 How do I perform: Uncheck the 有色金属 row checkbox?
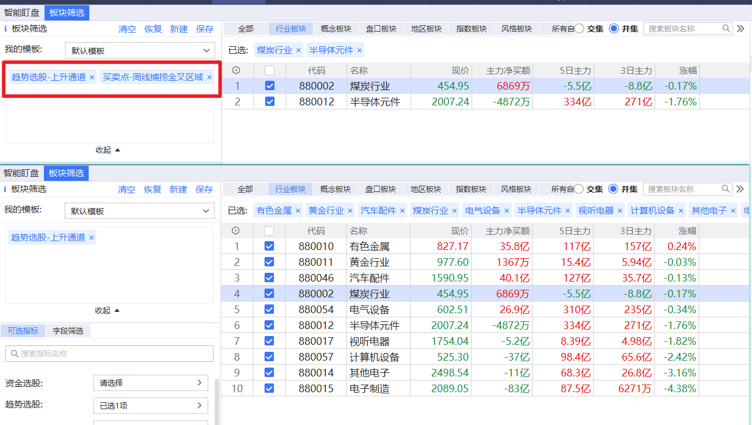click(x=269, y=246)
